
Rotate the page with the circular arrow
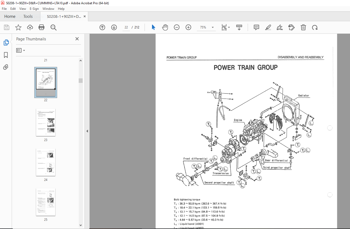click(x=315, y=27)
